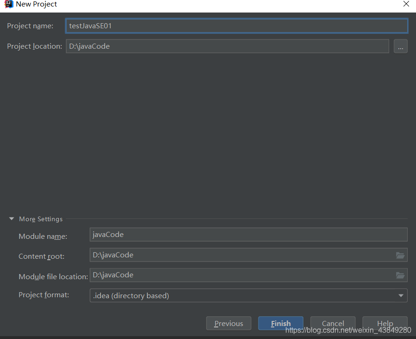Click Finish to create the project
The height and width of the screenshot is (339, 416).
point(281,323)
